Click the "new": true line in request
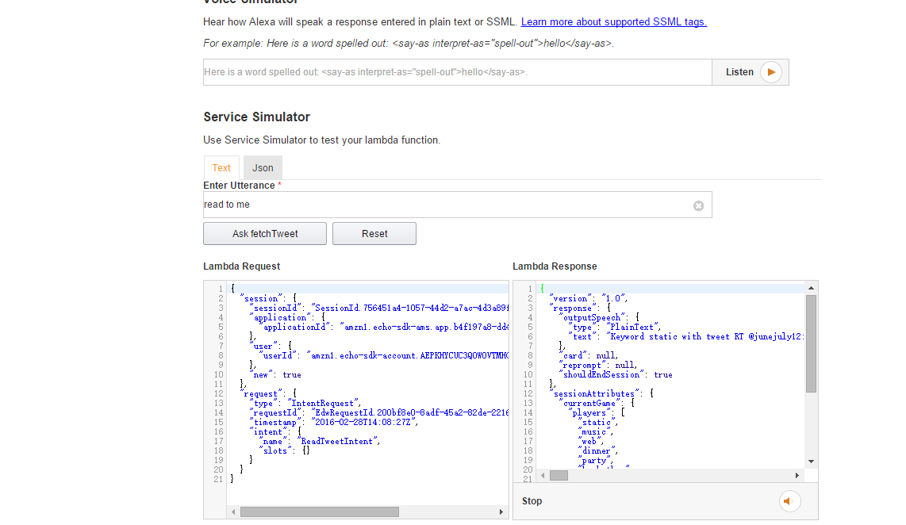This screenshot has width=906, height=525. [x=277, y=375]
